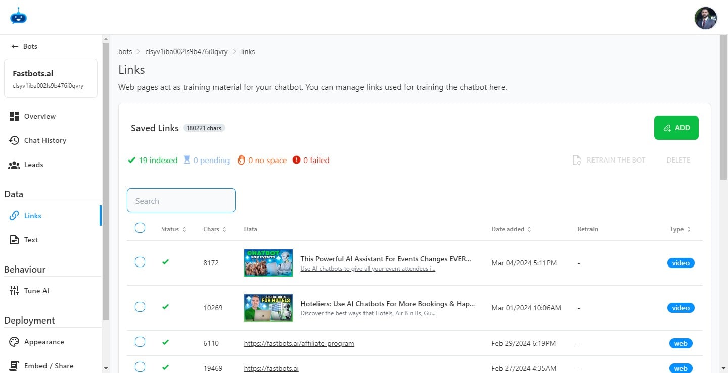Click inside the Search field

pyautogui.click(x=181, y=200)
